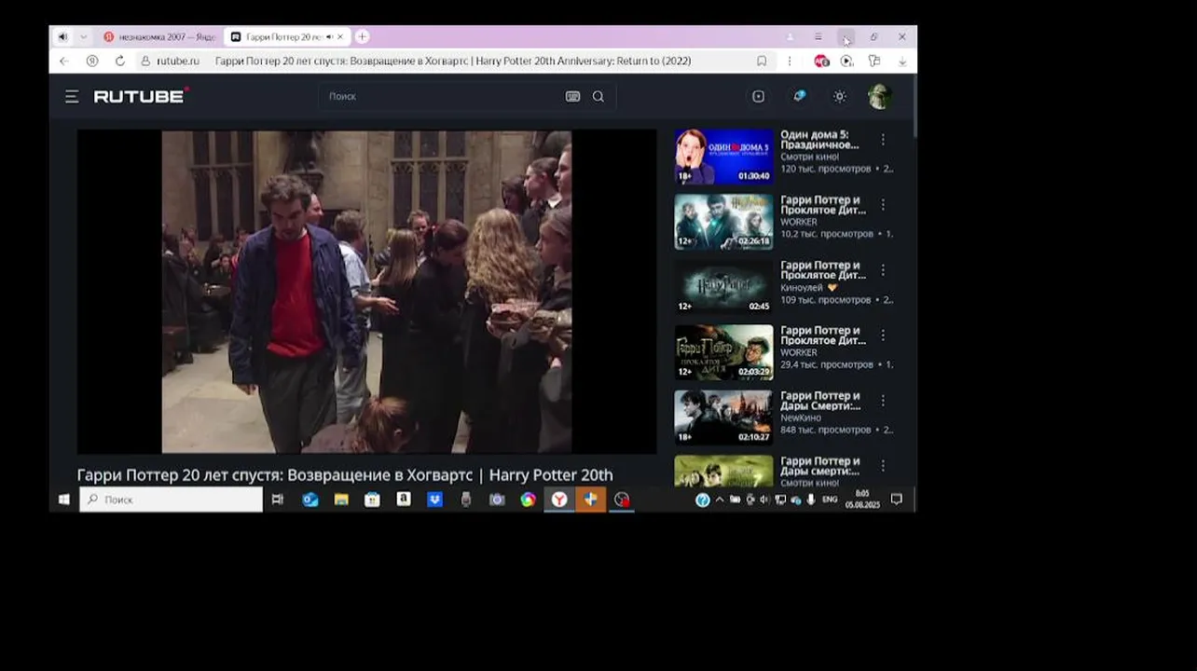Open browser downloads arrow
This screenshot has height=671, width=1197.
point(902,61)
